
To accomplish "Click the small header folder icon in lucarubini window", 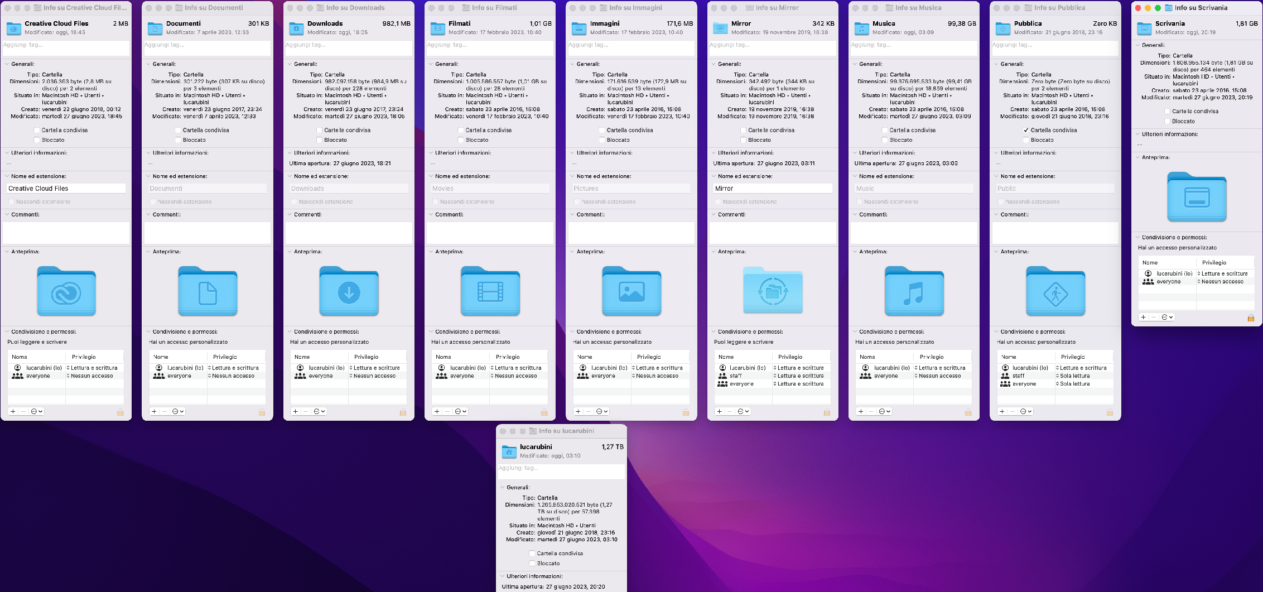I will (x=509, y=451).
